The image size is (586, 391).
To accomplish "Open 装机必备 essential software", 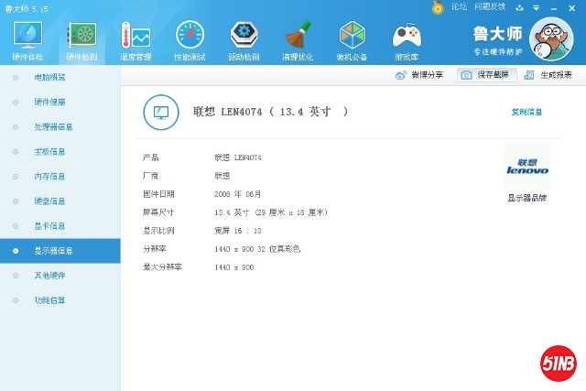I will [353, 40].
